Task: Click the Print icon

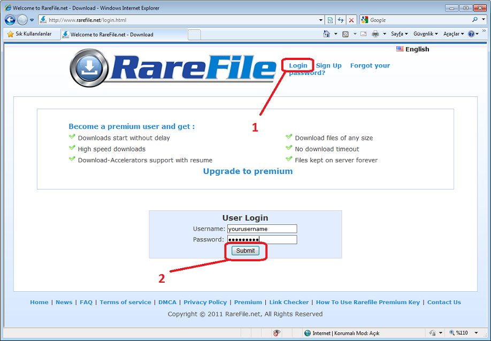Action: click(x=375, y=34)
